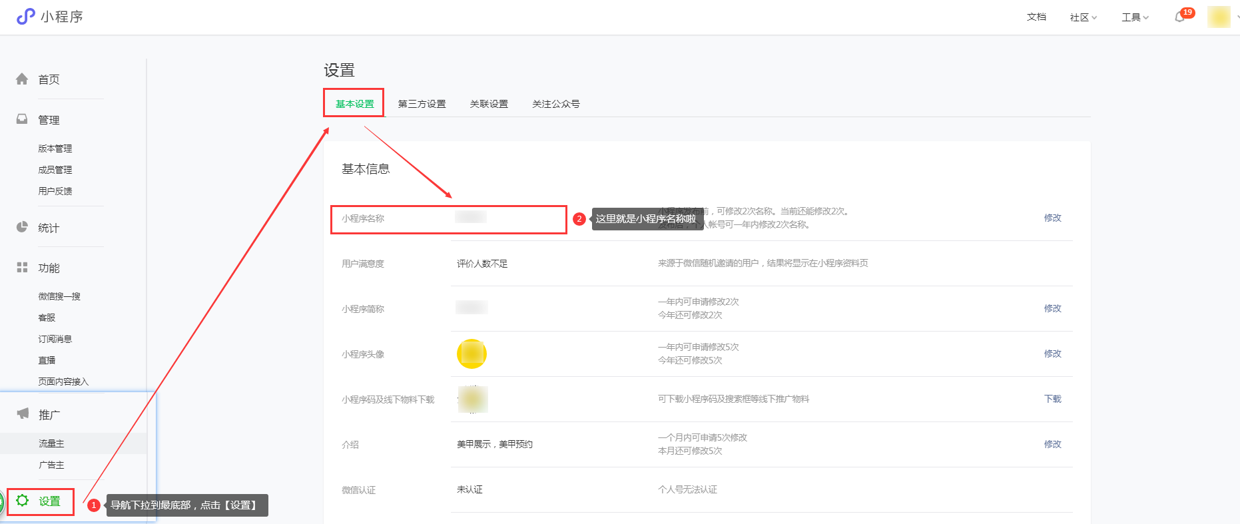Click 下载 for 小程序码及线下物料
The image size is (1240, 524).
1053,399
